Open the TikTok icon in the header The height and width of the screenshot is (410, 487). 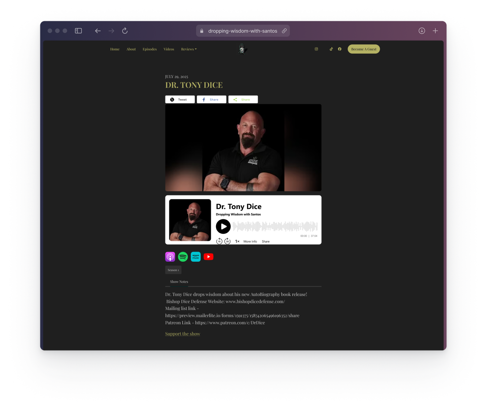[331, 49]
